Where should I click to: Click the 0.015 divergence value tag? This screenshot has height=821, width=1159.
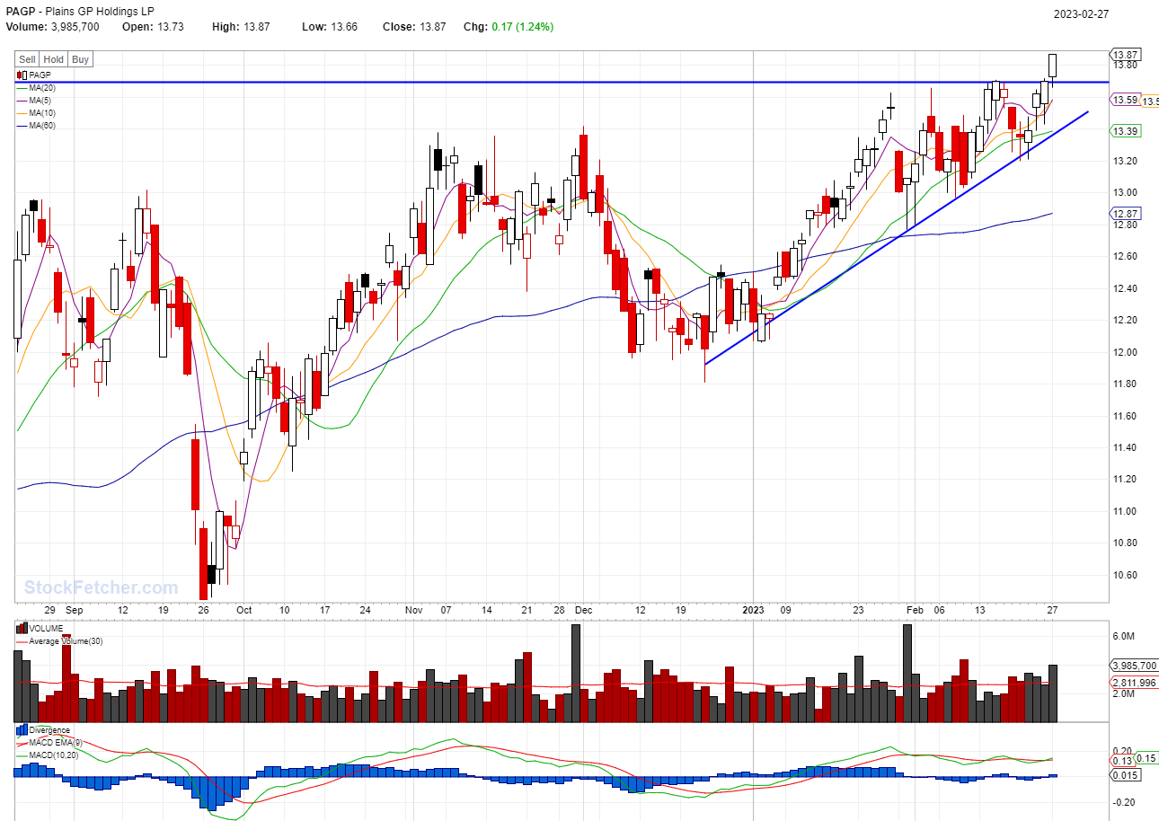tap(1126, 775)
